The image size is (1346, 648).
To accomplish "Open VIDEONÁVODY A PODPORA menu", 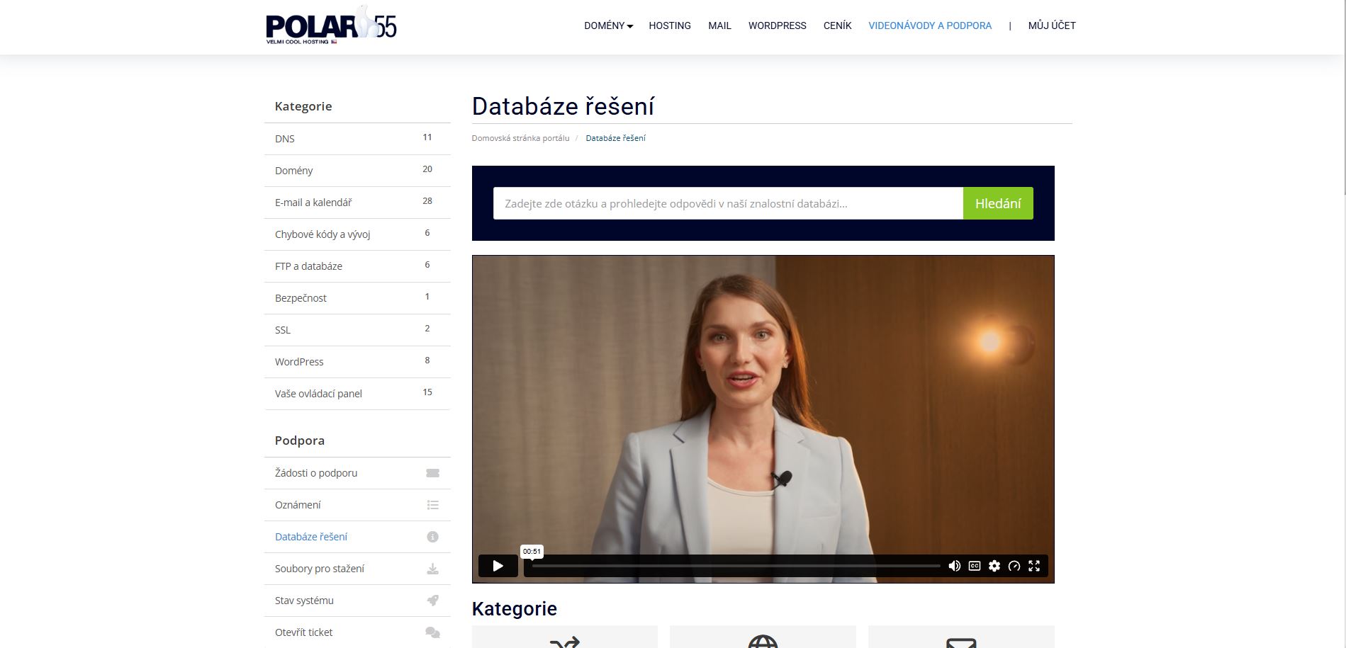I will [930, 25].
